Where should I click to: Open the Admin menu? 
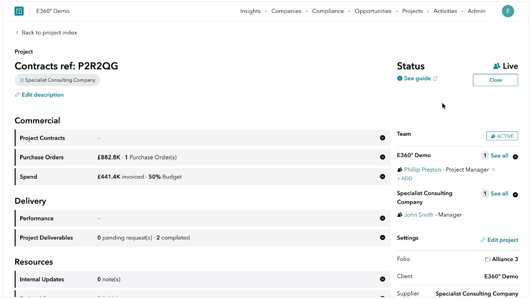click(476, 11)
